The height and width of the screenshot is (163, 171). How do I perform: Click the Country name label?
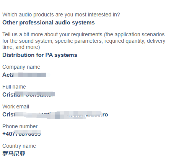pos(19,146)
